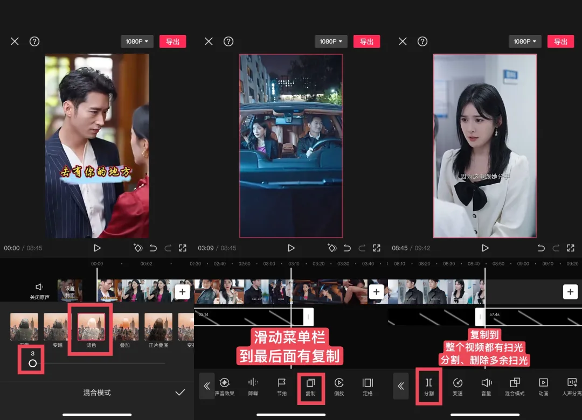The image size is (582, 420).
Task: Open 混合模式 blend mode tool in right screen toolbar
Action: coord(515,387)
